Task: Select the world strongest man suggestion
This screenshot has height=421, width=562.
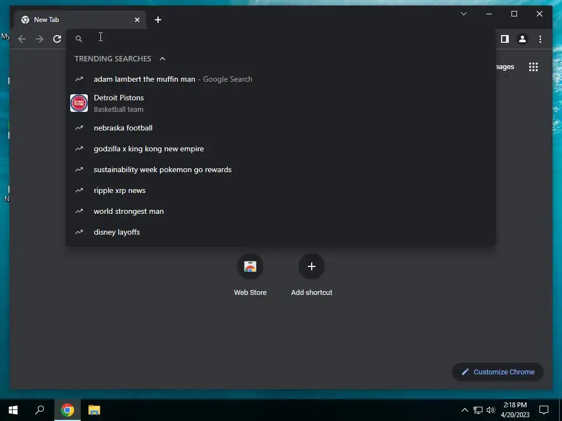Action: pos(281,211)
